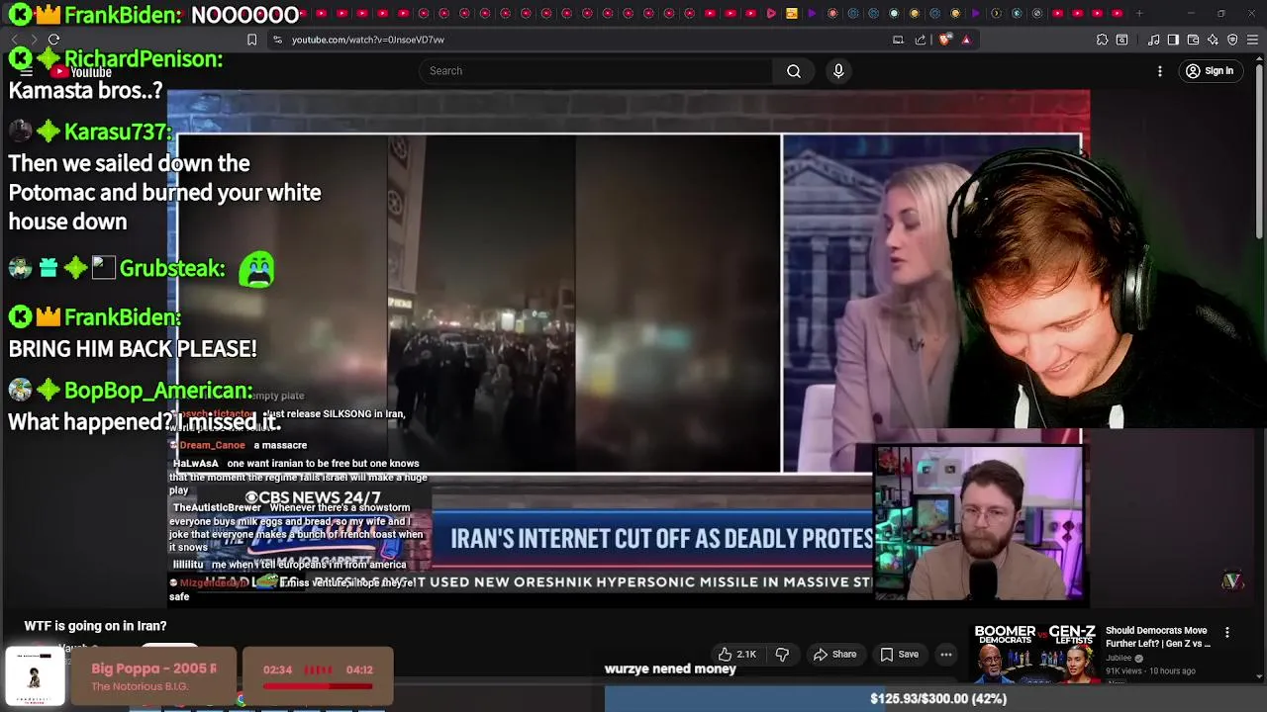Click the 'Big Poppa - 2005' song title
The image size is (1267, 712).
click(x=153, y=668)
